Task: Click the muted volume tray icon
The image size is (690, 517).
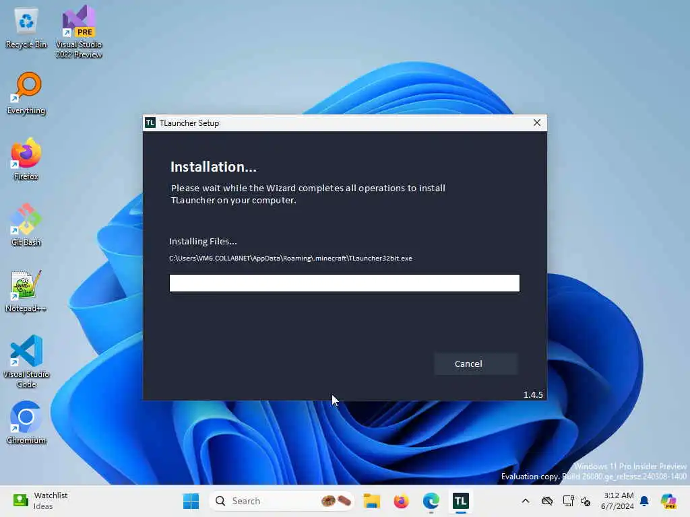Action: point(586,501)
